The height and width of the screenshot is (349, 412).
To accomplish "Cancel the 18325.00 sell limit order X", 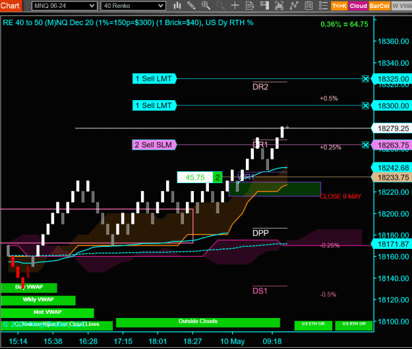I will point(365,79).
